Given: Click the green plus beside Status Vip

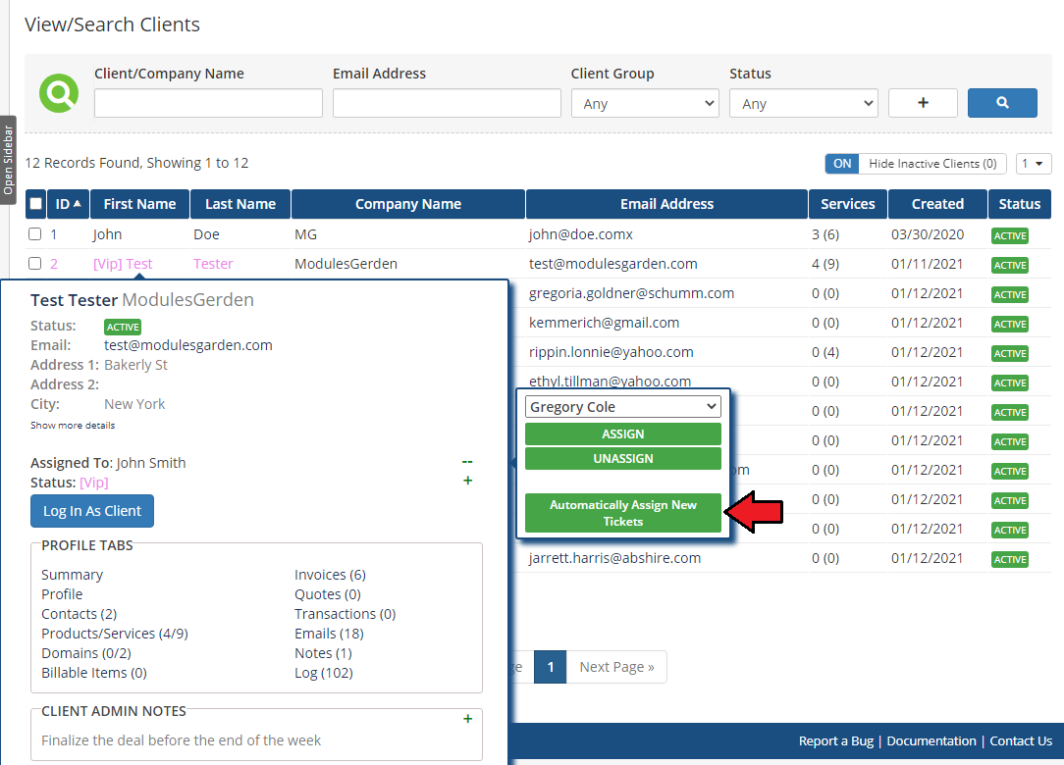Looking at the screenshot, I should coord(467,481).
